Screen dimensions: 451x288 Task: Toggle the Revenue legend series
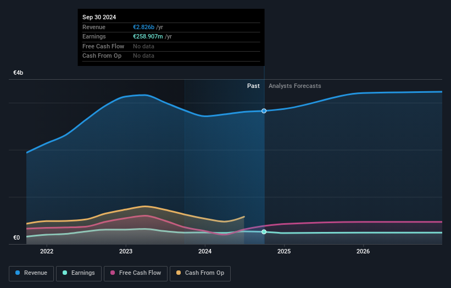[31, 273]
